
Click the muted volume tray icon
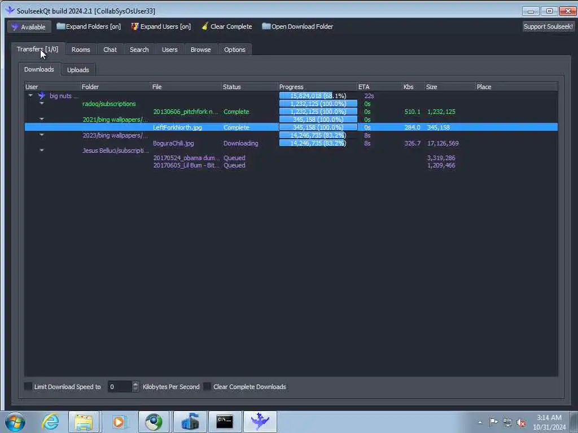(521, 422)
